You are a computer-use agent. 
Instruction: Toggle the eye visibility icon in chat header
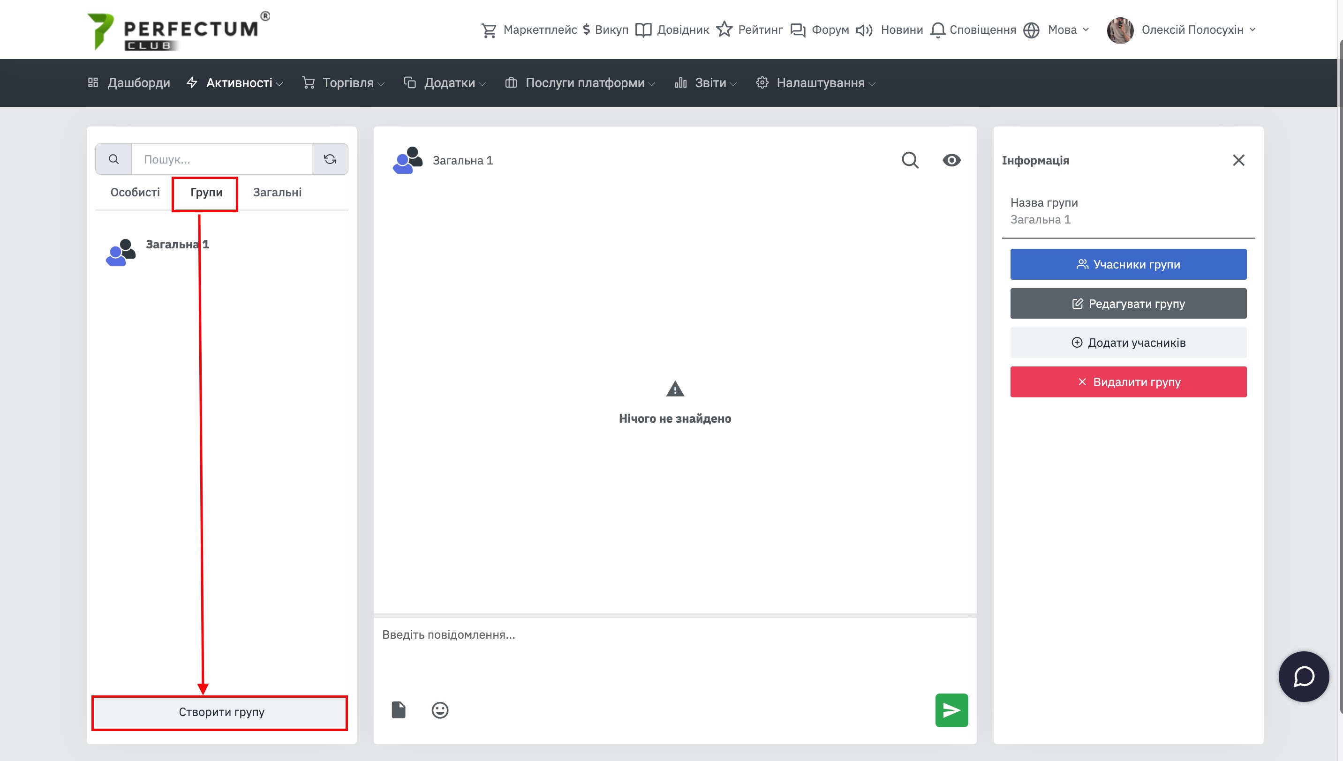951,160
